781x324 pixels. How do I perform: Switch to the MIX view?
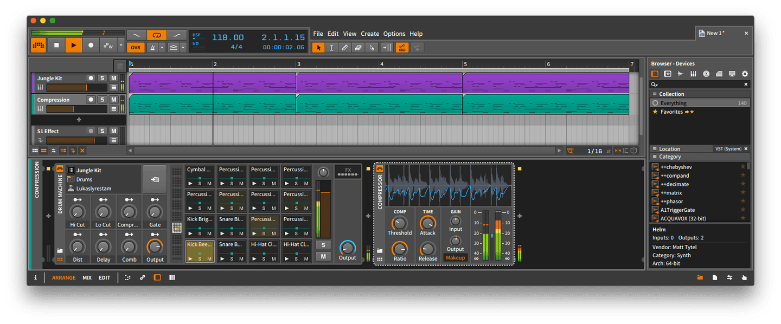pyautogui.click(x=87, y=277)
